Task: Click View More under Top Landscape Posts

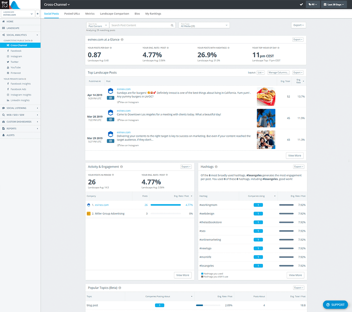Action: click(x=295, y=155)
